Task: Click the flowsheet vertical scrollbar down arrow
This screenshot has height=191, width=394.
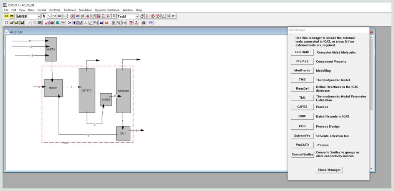Action: [371, 168]
